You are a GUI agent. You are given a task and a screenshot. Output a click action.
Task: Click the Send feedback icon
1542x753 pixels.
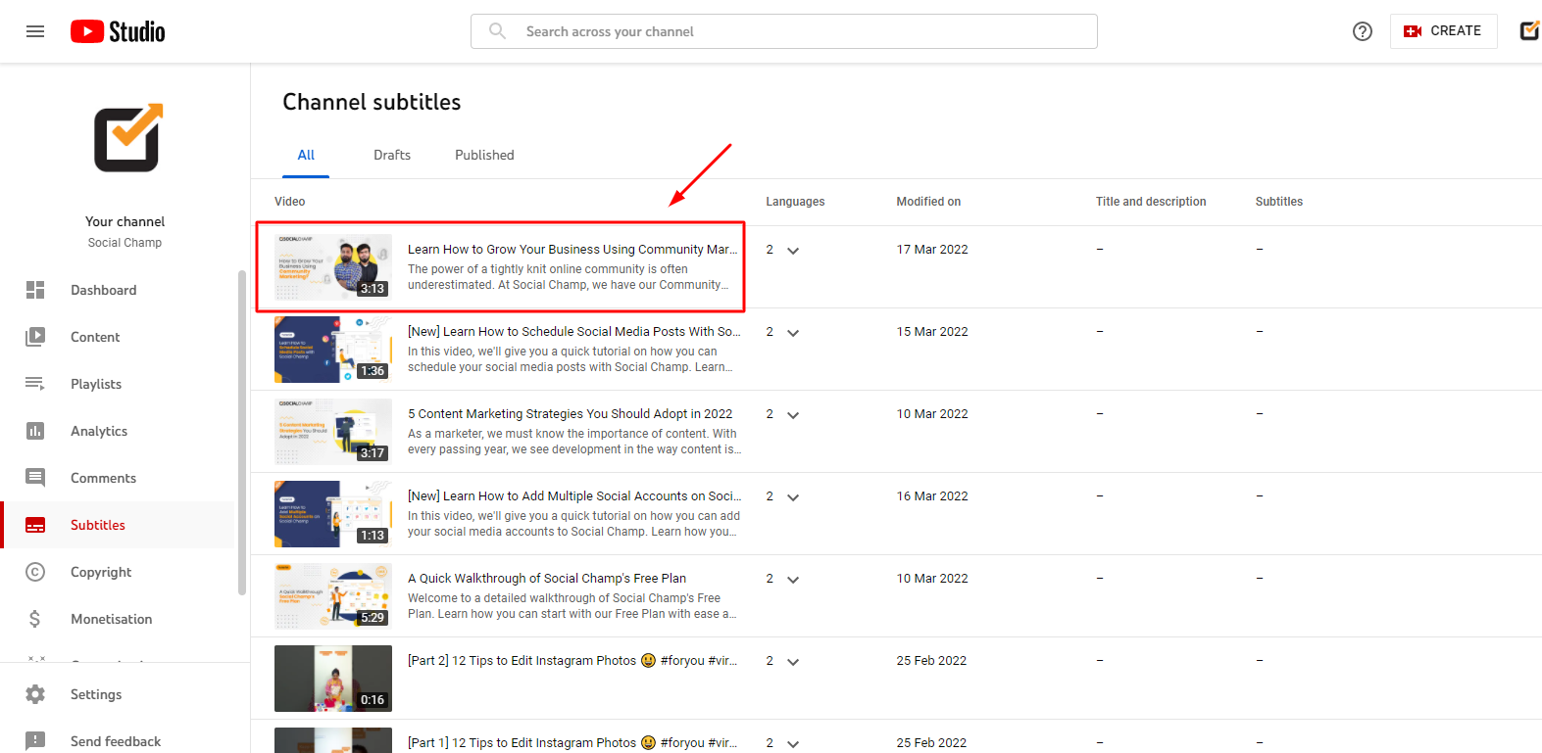[x=35, y=741]
